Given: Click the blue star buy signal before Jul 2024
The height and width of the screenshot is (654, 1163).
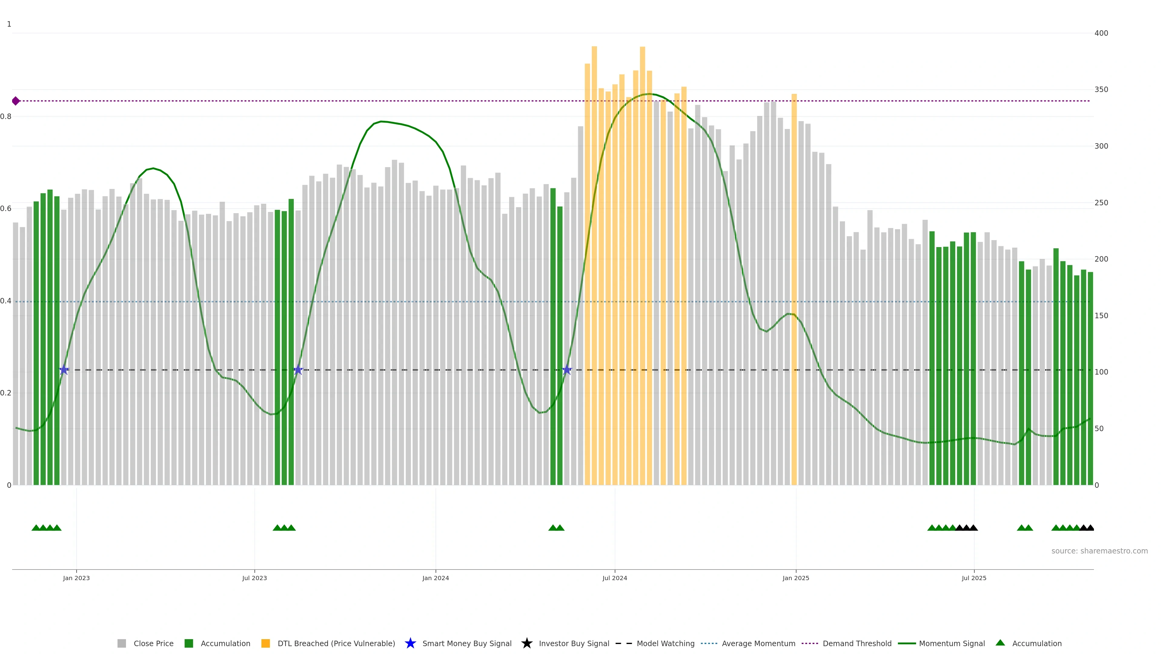Looking at the screenshot, I should coord(567,370).
